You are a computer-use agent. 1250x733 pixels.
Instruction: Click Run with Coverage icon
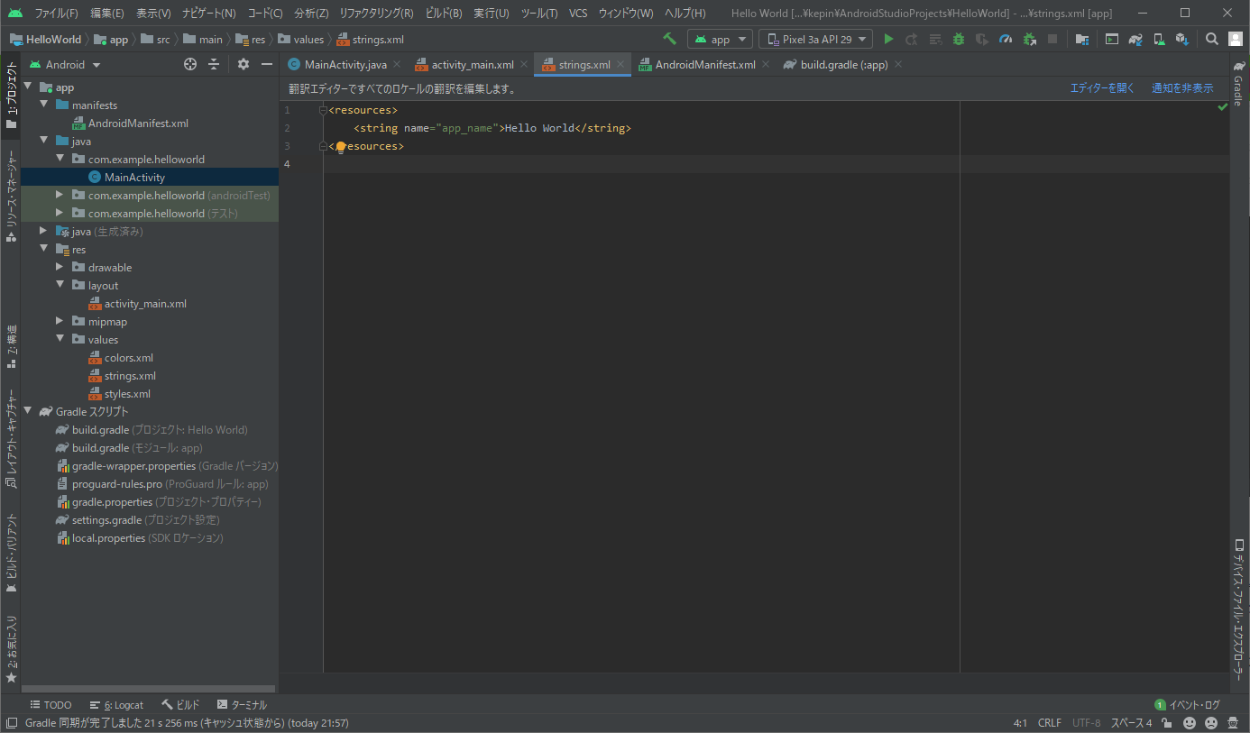(x=982, y=39)
